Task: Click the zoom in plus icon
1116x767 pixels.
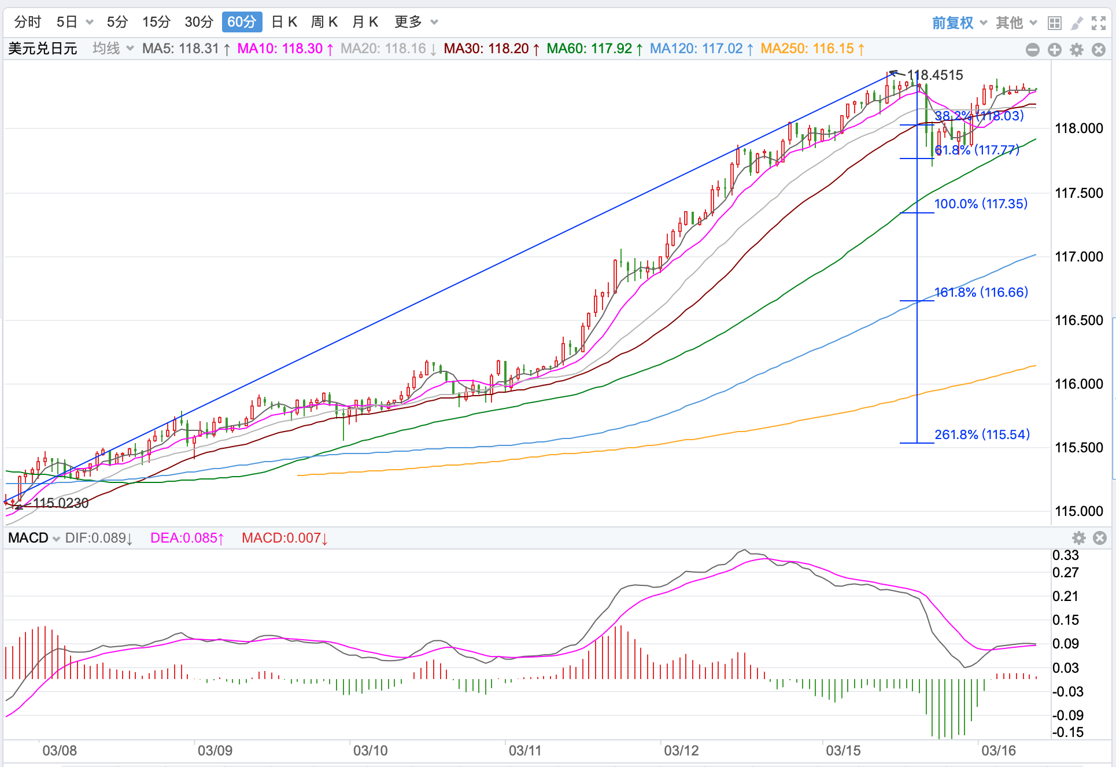Action: tap(1055, 50)
